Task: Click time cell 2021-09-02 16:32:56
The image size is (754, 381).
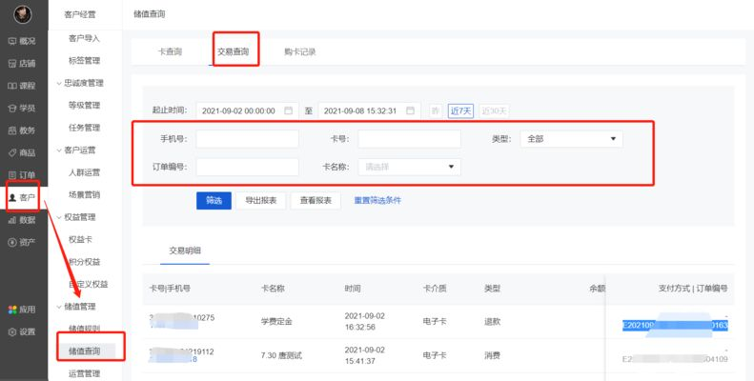Action: pos(364,321)
